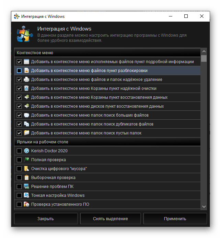Click the Снять выделение button

point(110,218)
